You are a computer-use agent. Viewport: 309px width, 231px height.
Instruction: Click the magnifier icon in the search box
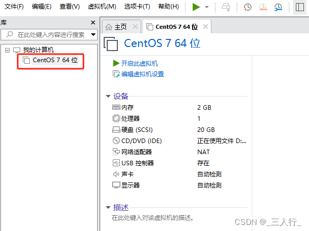pyautogui.click(x=10, y=34)
